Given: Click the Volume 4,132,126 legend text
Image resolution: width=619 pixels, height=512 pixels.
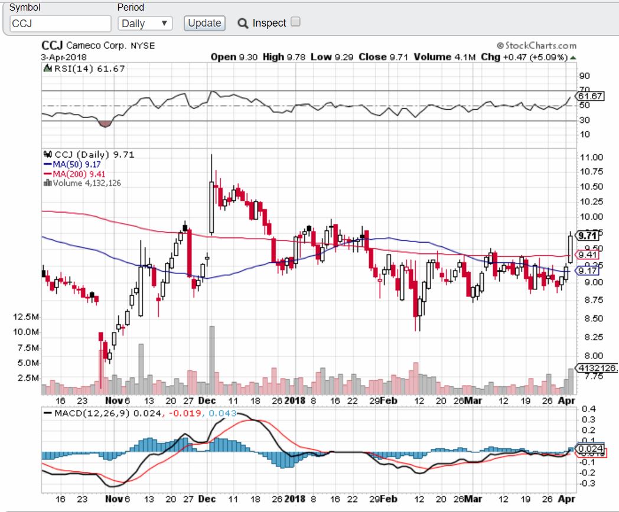Looking at the screenshot, I should [x=87, y=183].
